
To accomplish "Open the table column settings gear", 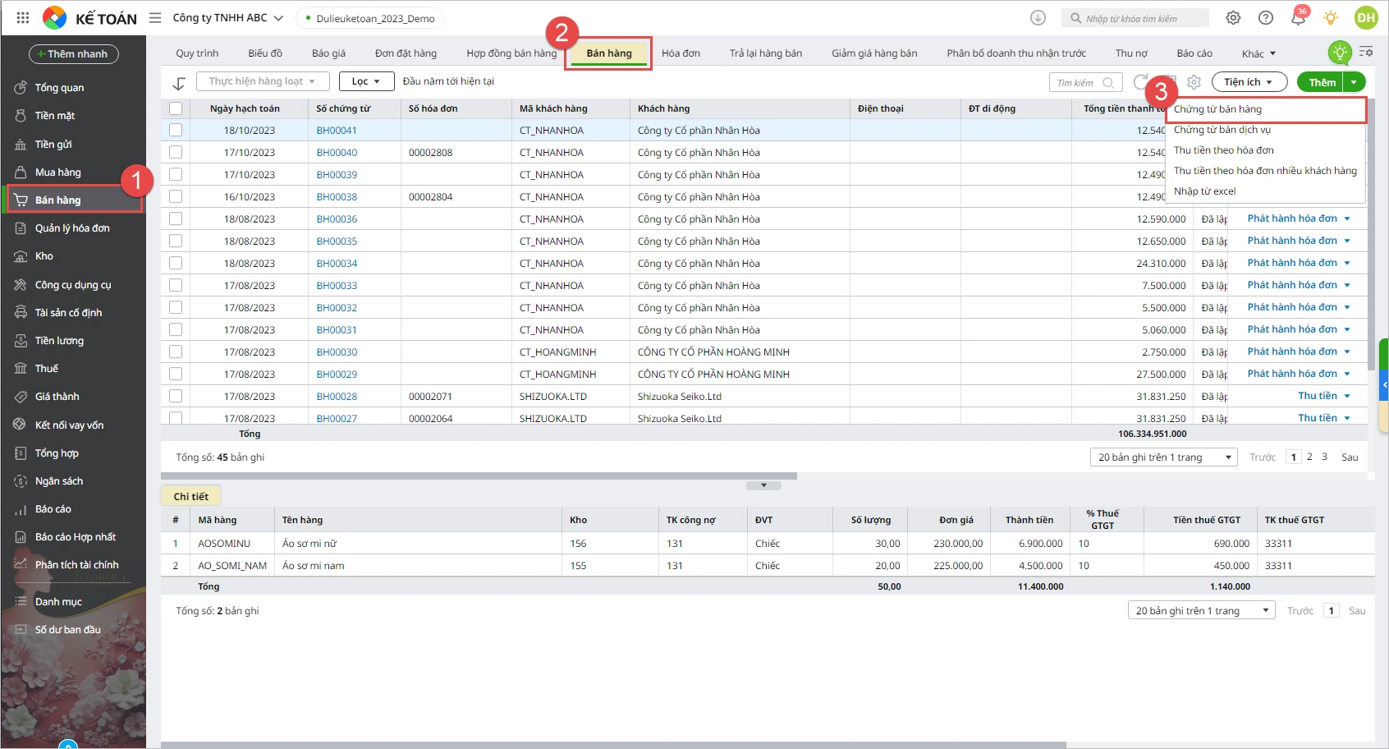I will pyautogui.click(x=1194, y=82).
